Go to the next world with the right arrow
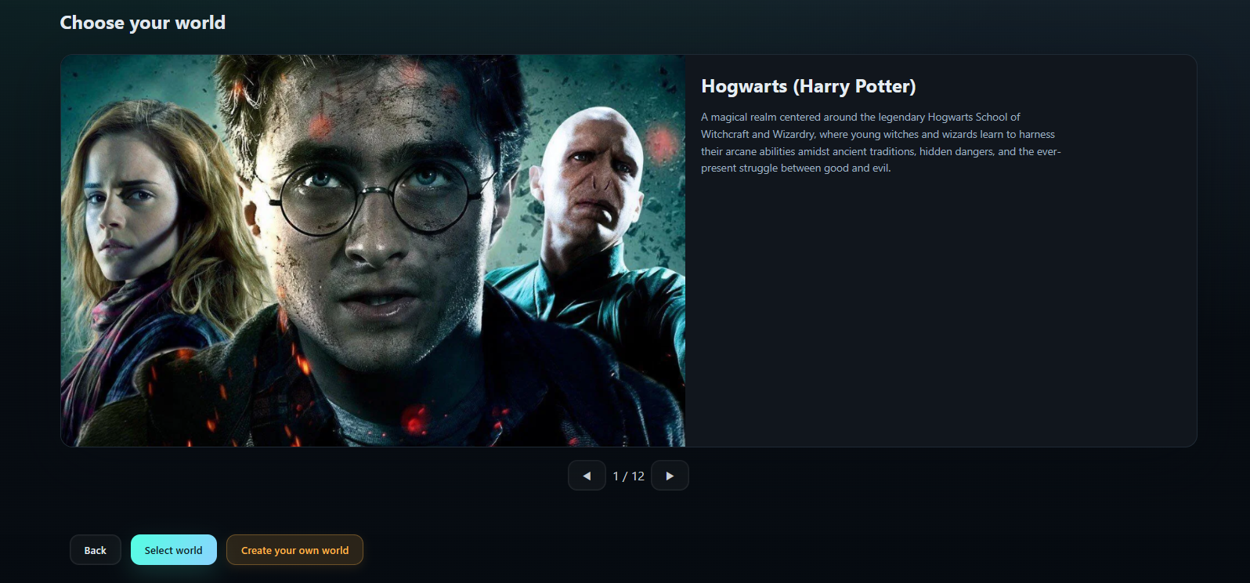 point(670,476)
